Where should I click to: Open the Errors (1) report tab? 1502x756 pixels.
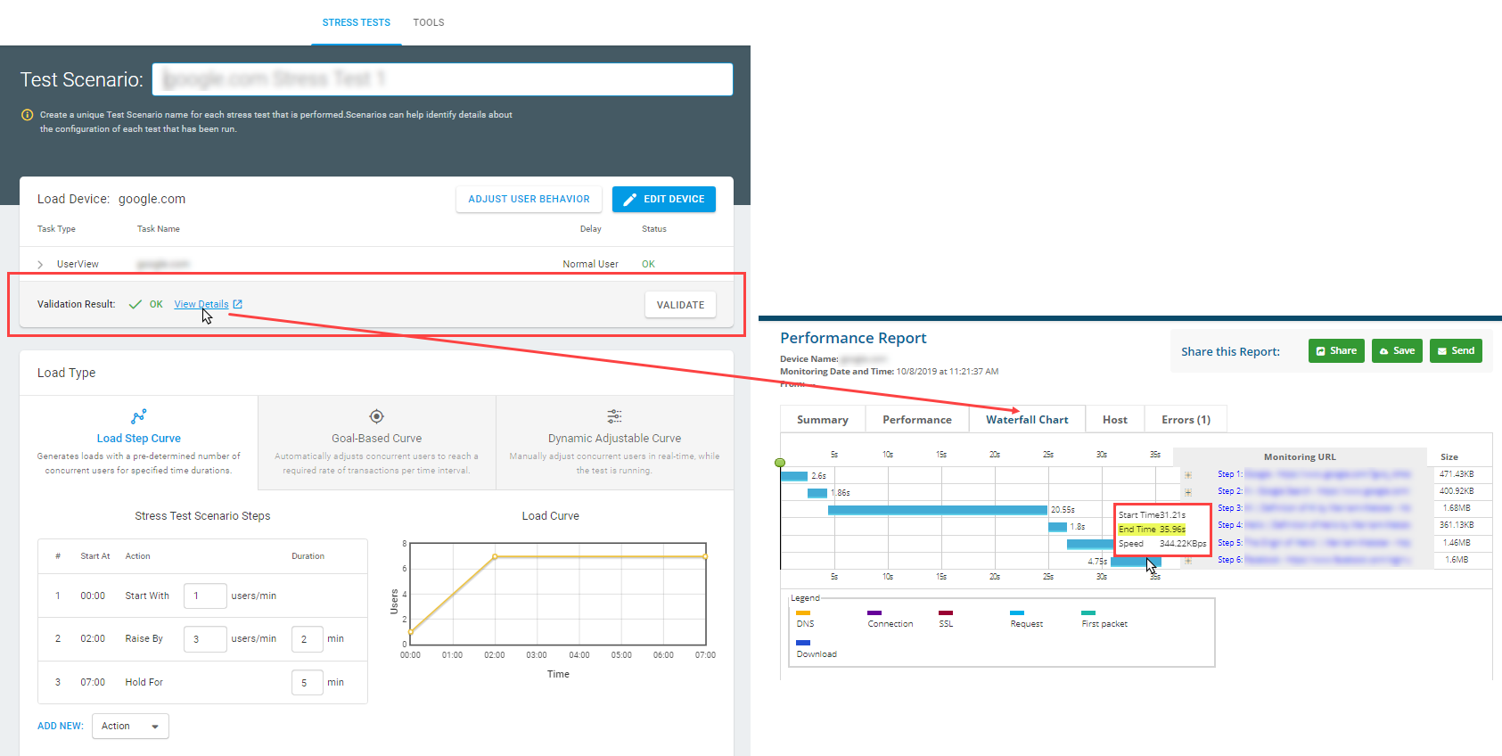[x=1185, y=420]
